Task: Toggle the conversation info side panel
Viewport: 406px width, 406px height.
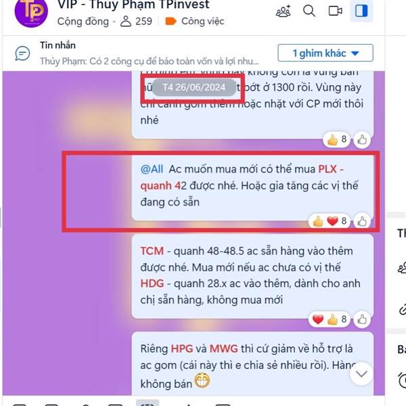Action: click(361, 11)
